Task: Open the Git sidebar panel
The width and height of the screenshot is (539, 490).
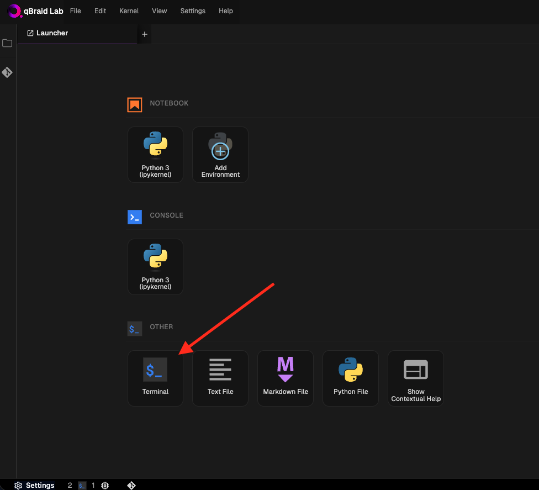Action: (7, 72)
